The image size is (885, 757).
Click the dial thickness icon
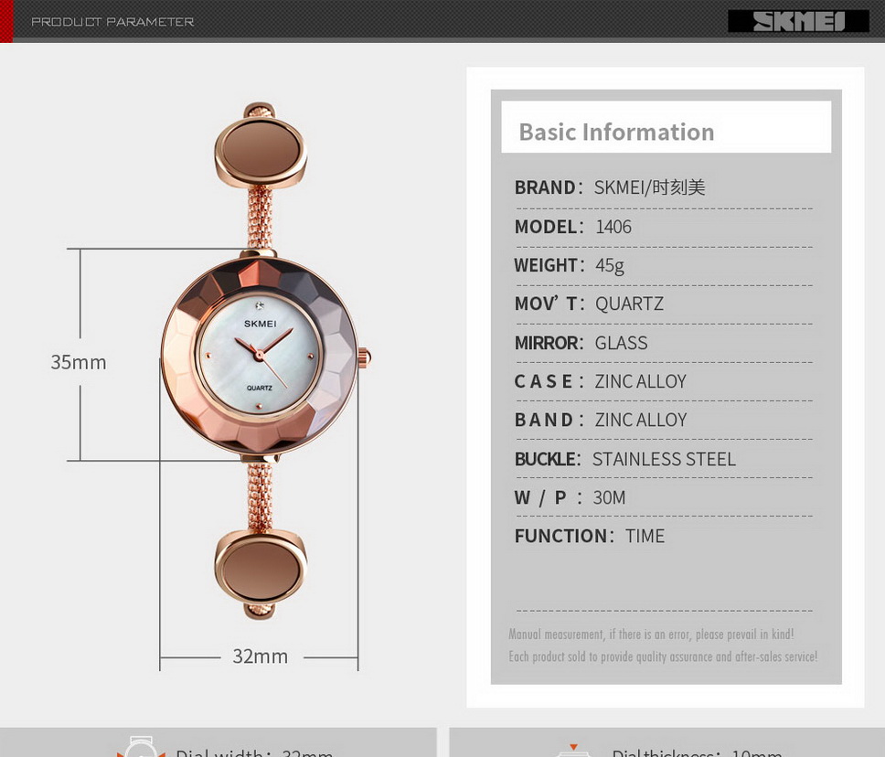[x=573, y=750]
